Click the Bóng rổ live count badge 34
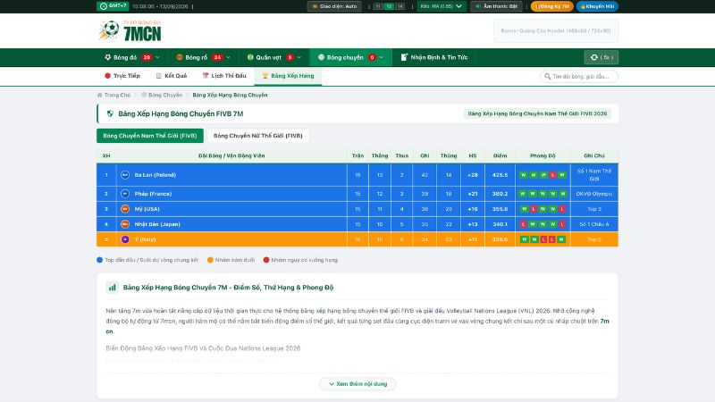Image resolution: width=715 pixels, height=402 pixels. (217, 57)
